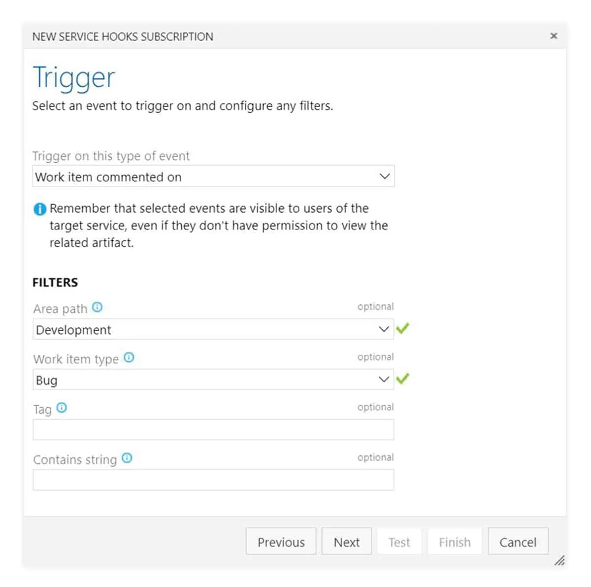
Task: Go back with the Previous button
Action: pyautogui.click(x=281, y=542)
